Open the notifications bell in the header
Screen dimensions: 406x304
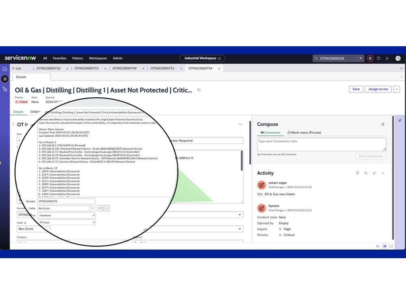tap(387, 58)
